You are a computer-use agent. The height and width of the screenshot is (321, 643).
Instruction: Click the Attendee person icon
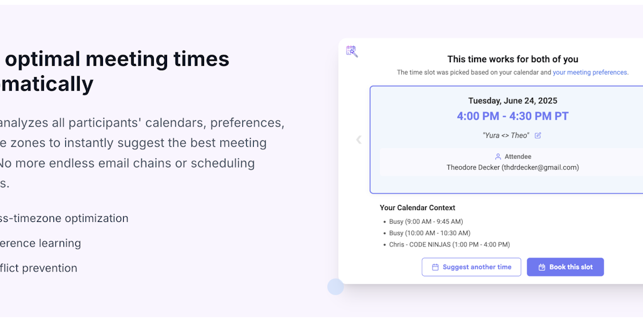498,156
